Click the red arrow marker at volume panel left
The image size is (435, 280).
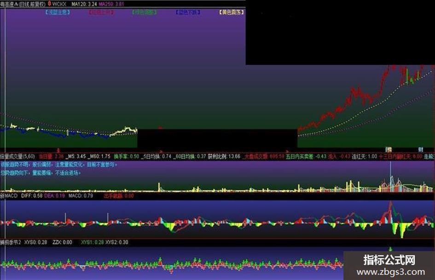click(x=58, y=150)
